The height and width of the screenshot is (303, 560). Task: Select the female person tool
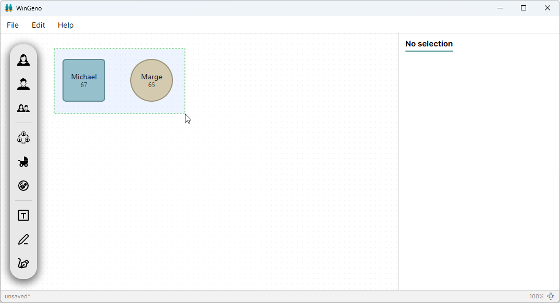pos(23,60)
